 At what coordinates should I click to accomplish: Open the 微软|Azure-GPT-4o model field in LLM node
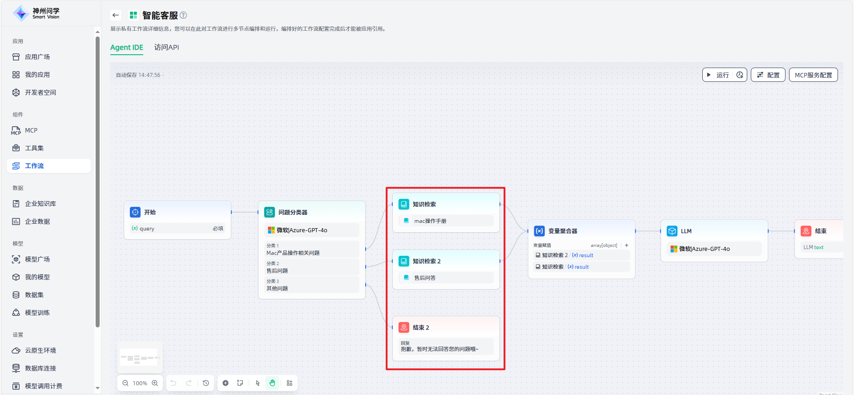714,249
